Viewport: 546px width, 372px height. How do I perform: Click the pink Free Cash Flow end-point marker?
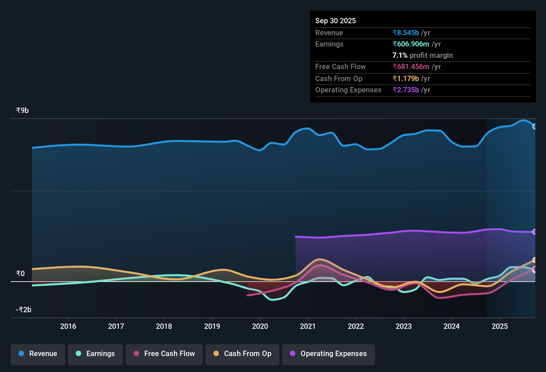[x=535, y=269]
